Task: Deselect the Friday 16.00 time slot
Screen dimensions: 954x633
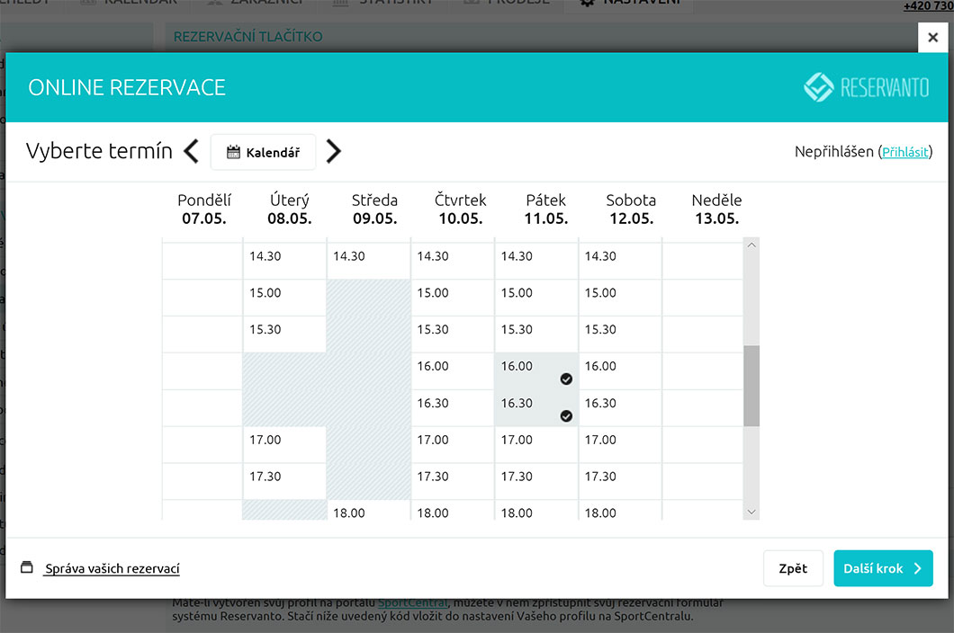Action: 536,370
